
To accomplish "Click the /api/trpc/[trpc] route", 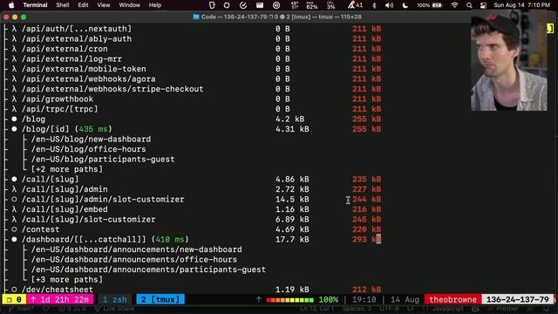I will (x=59, y=109).
